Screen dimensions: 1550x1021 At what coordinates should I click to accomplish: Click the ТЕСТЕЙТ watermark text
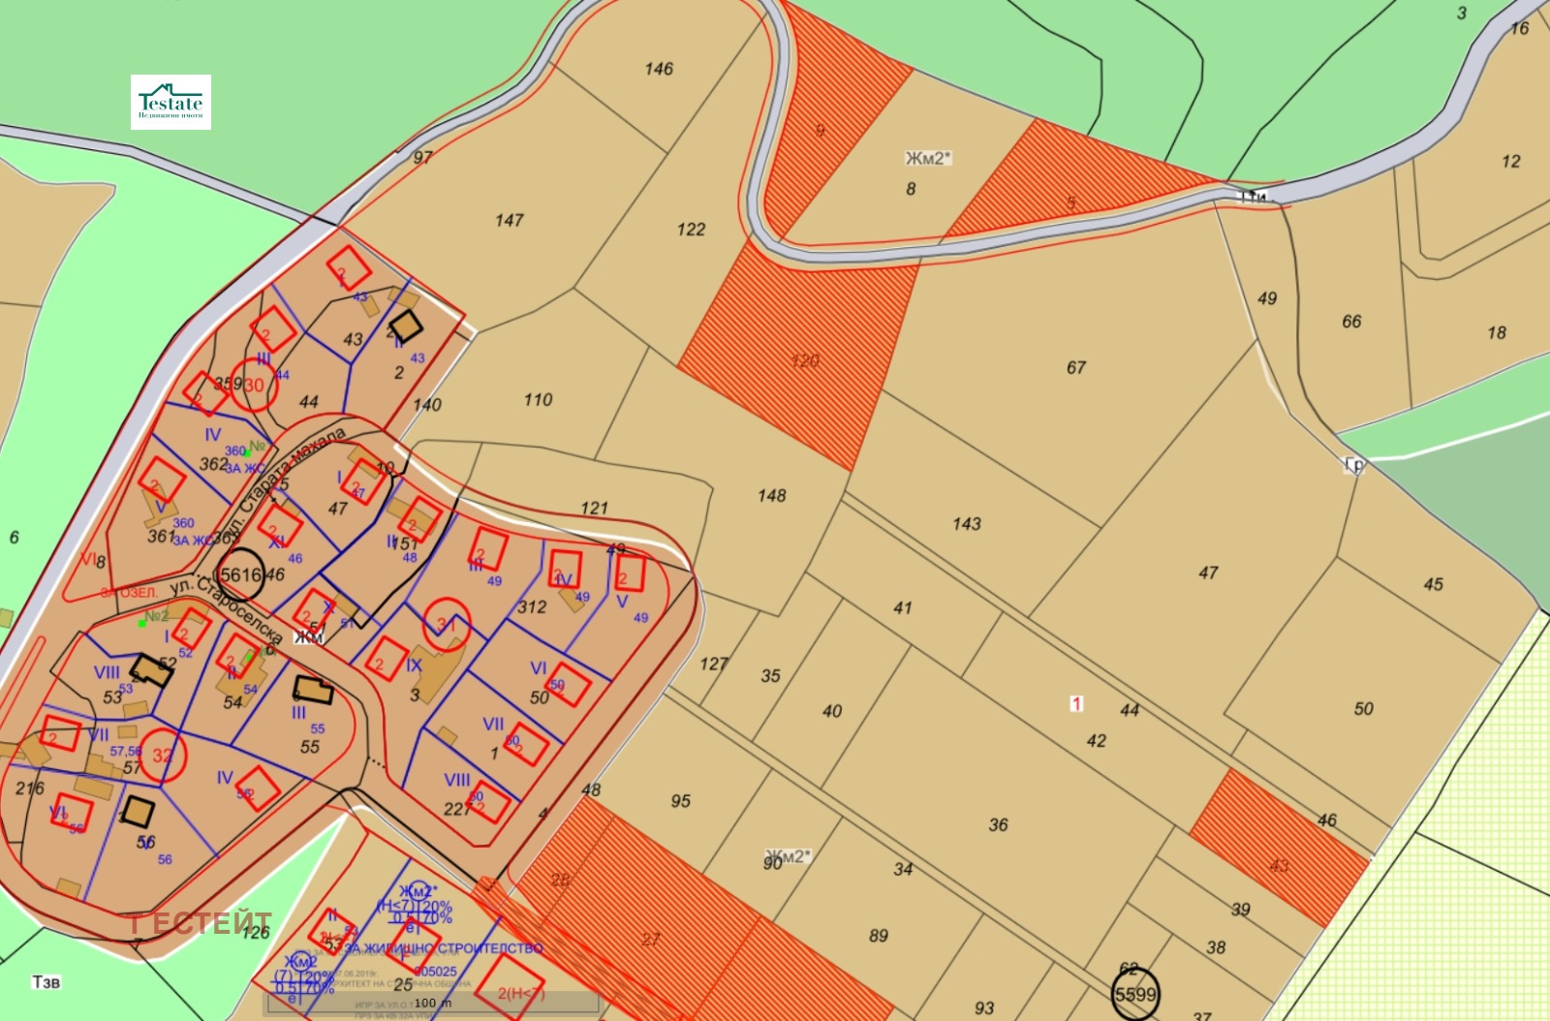201,923
